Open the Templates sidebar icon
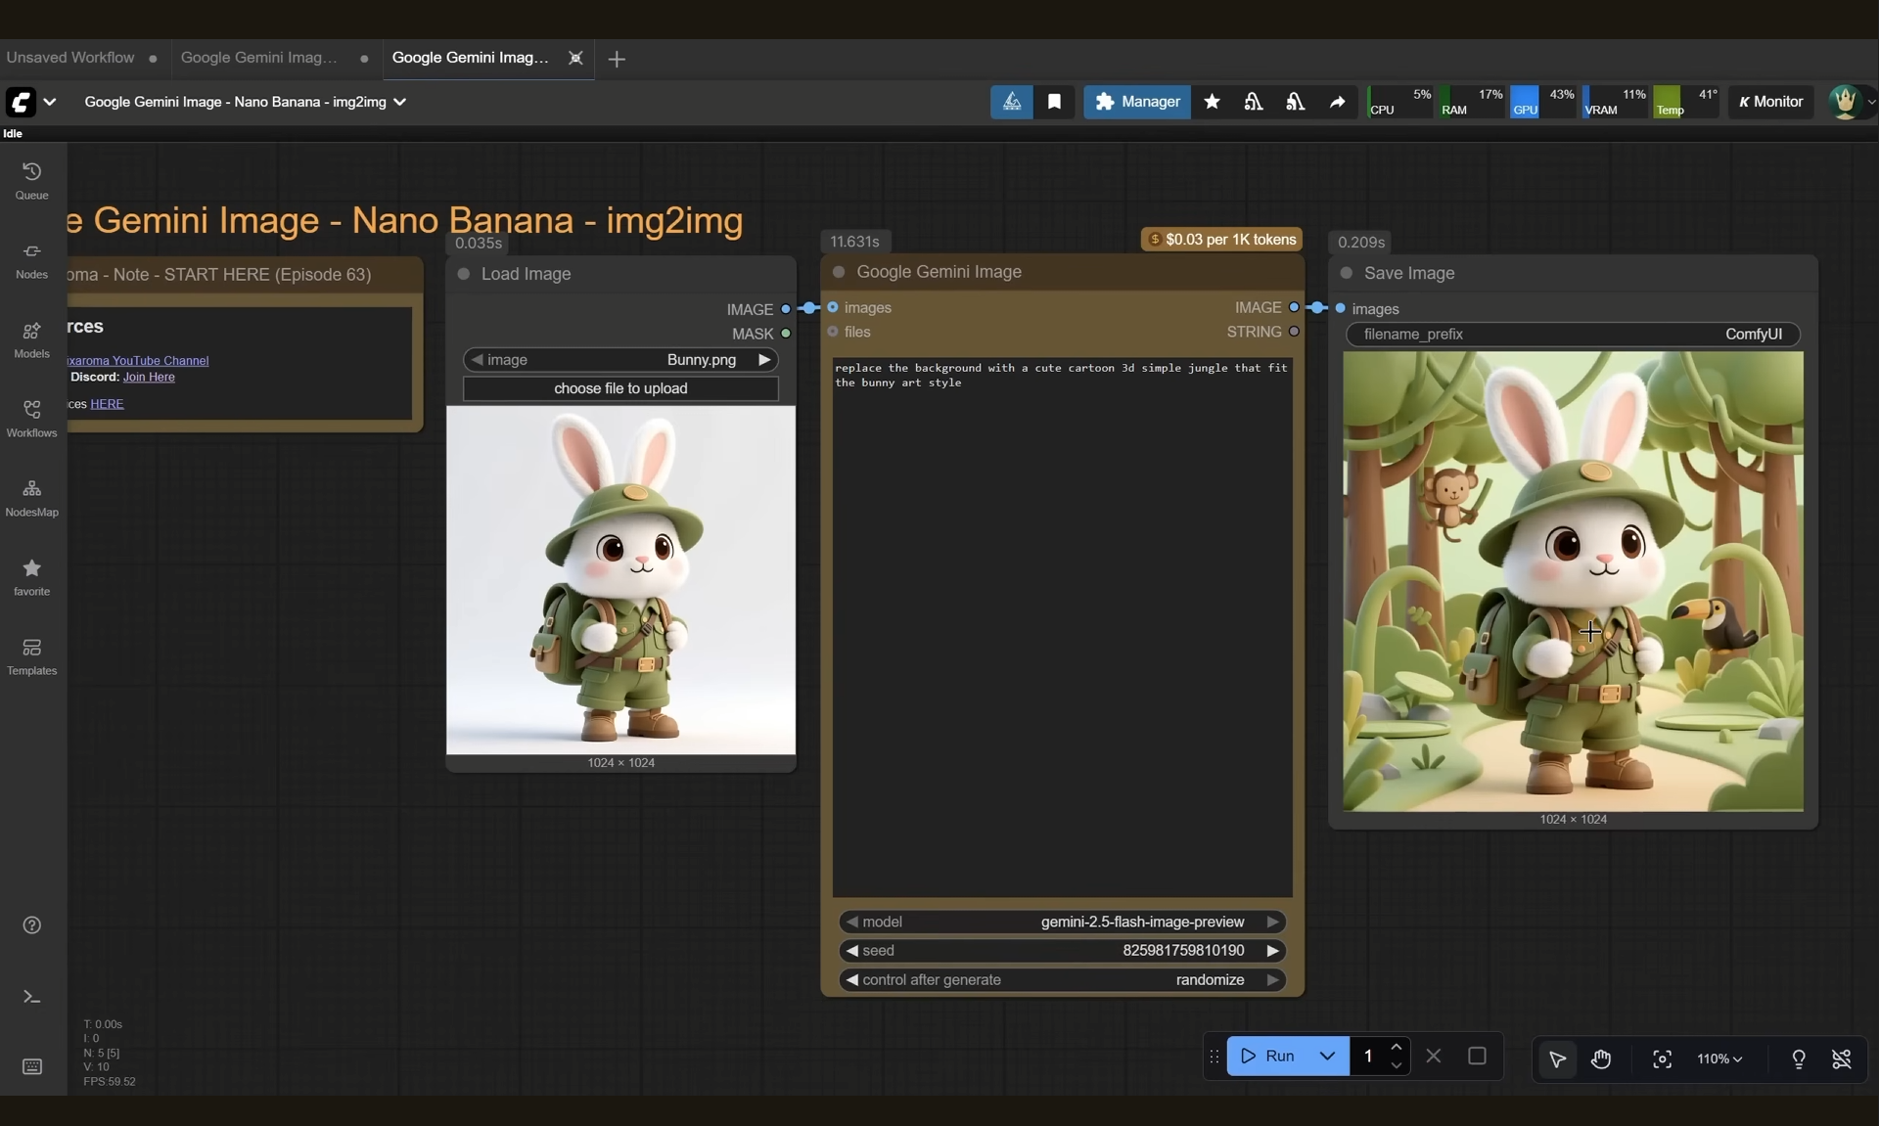Image resolution: width=1879 pixels, height=1126 pixels. click(31, 655)
